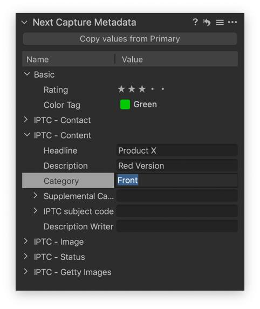Image resolution: width=260 pixels, height=309 pixels.
Task: Set the rating to one star
Action: coord(121,90)
